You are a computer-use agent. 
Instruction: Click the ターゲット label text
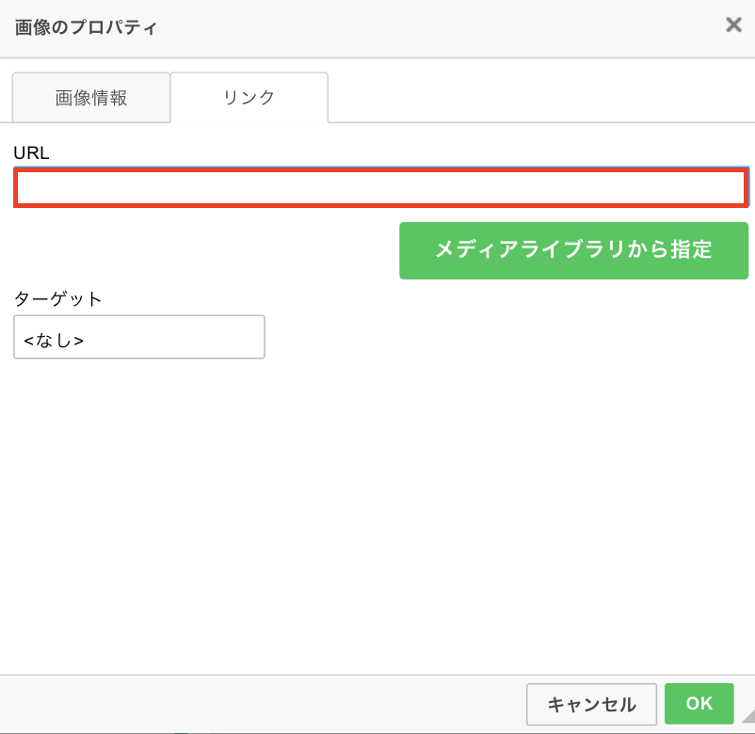58,299
